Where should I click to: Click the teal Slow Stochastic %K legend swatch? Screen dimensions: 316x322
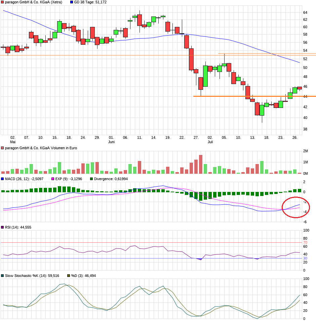[2, 276]
